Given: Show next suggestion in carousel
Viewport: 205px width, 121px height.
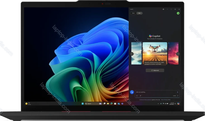Looking at the screenshot, I should (178, 54).
